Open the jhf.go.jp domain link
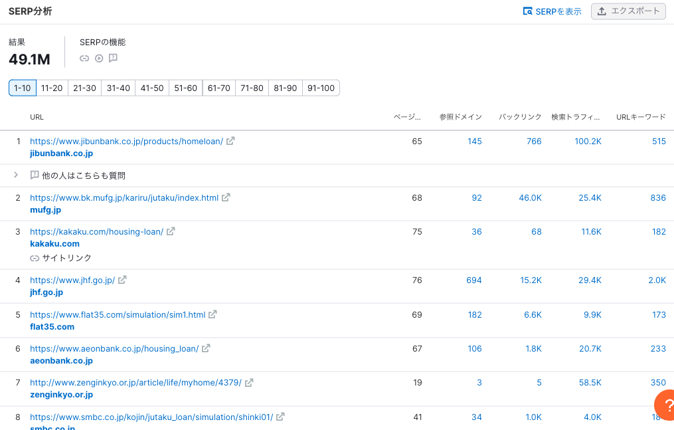This screenshot has height=430, width=674. point(46,292)
